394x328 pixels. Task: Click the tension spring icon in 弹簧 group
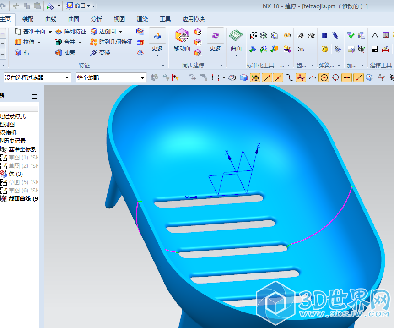tap(335, 35)
